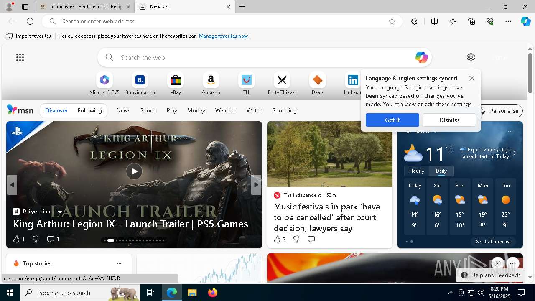The height and width of the screenshot is (301, 535).
Task: Expand the rainy days forecast arrow
Action: (515, 153)
